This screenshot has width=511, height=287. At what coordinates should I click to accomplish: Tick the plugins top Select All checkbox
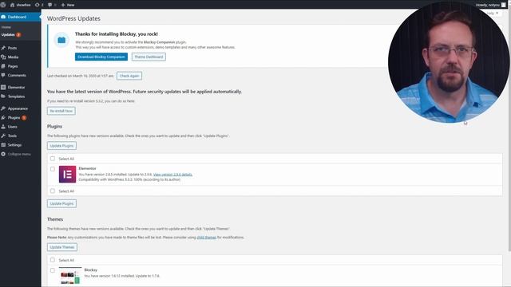tap(53, 159)
